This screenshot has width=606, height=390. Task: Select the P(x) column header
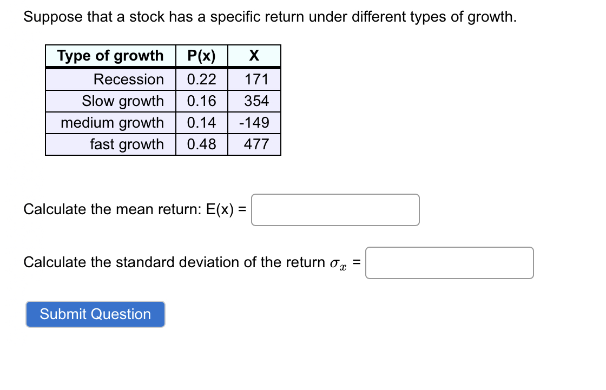(x=201, y=56)
